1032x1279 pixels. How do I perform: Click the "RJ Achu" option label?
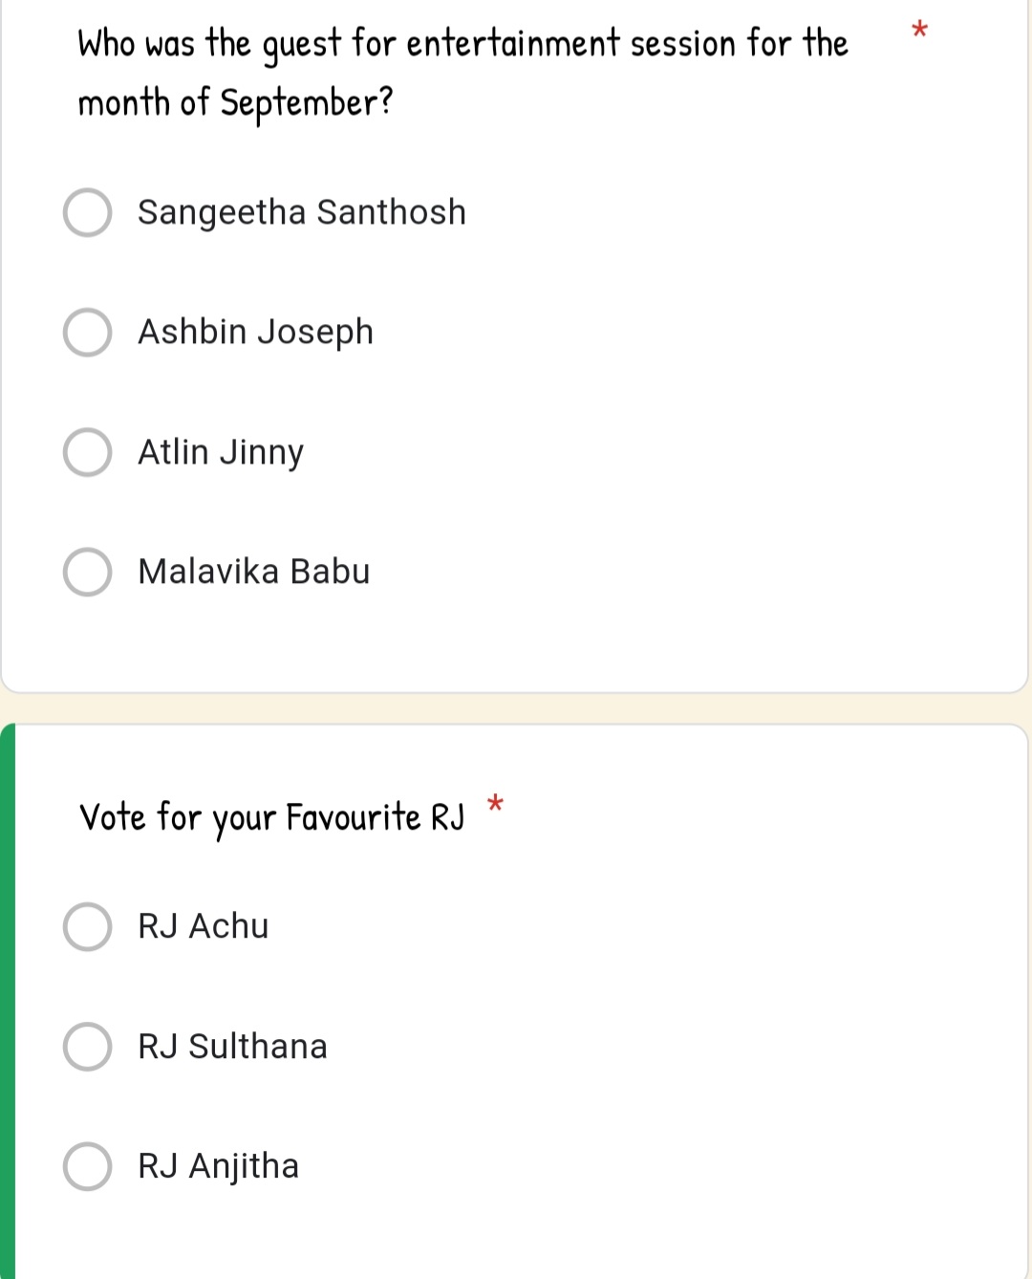click(203, 926)
